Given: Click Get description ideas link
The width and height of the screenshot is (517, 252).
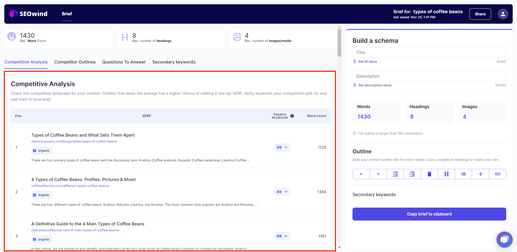Looking at the screenshot, I should click(375, 85).
